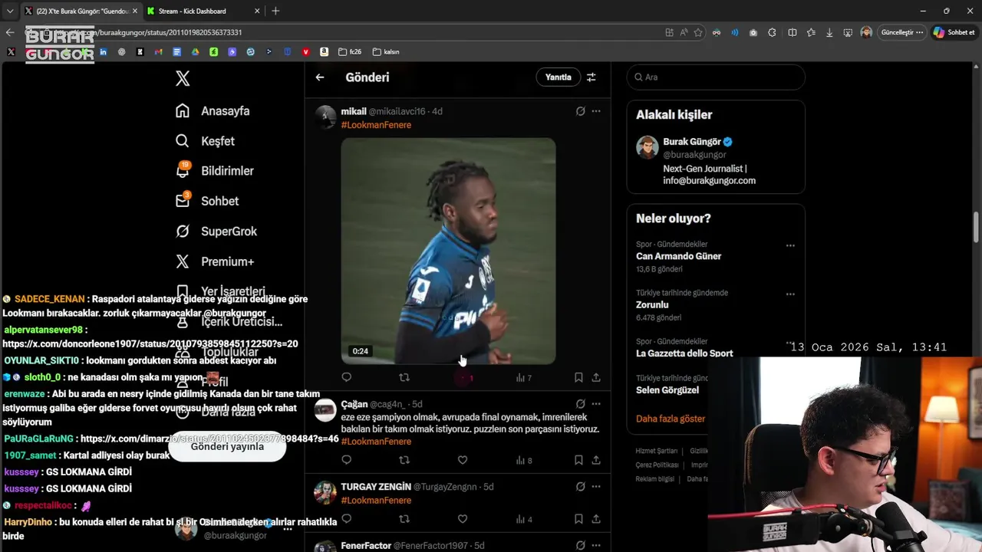Click the Yanıtla button

[x=558, y=77]
